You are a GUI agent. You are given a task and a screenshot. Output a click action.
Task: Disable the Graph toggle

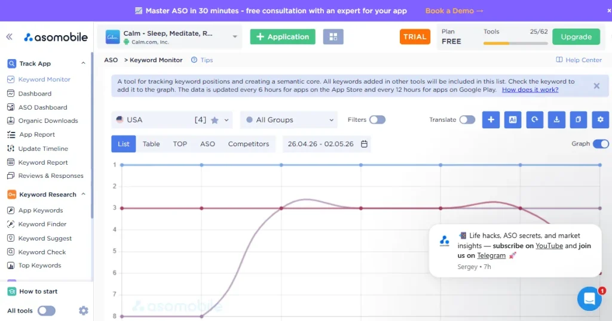(x=601, y=144)
